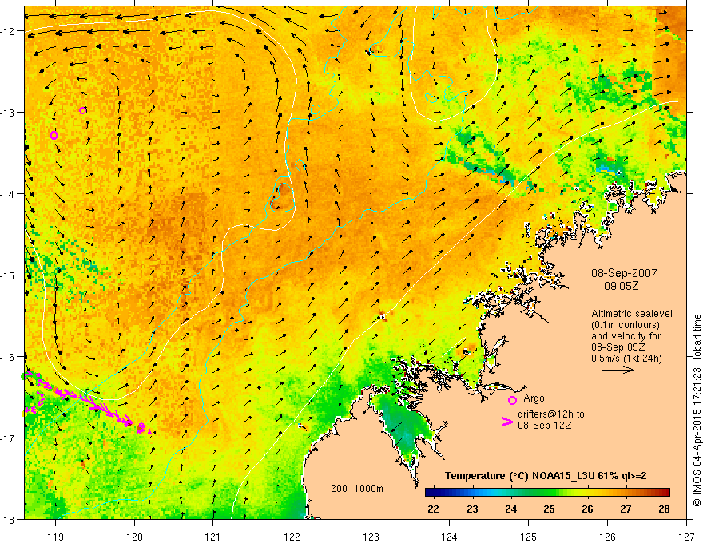
Task: Click the IMOS copyright timestamp text
Action: click(x=697, y=410)
